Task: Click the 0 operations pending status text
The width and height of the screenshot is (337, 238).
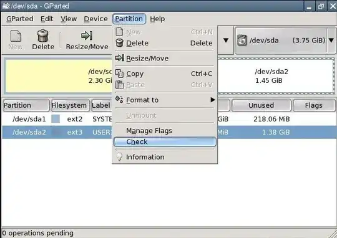Action: (x=38, y=233)
